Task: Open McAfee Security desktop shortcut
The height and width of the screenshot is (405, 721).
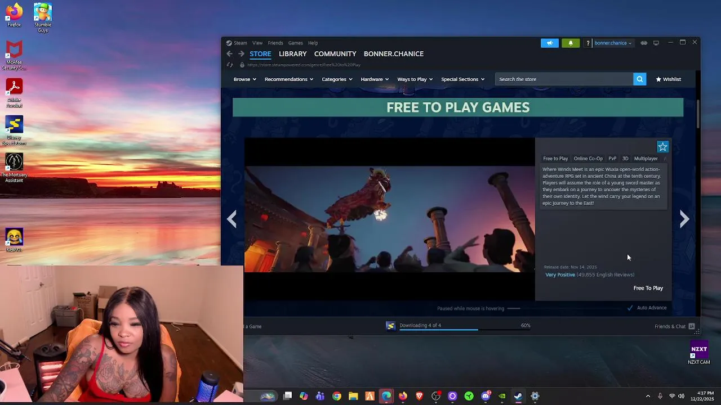Action: coord(14,56)
